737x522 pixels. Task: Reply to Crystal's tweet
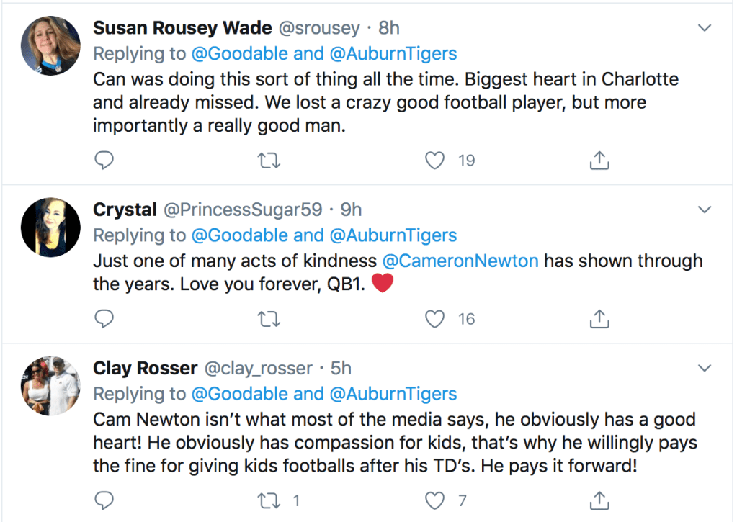point(104,318)
